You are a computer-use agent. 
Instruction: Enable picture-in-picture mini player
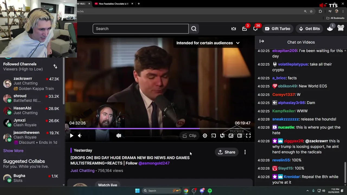(231, 136)
